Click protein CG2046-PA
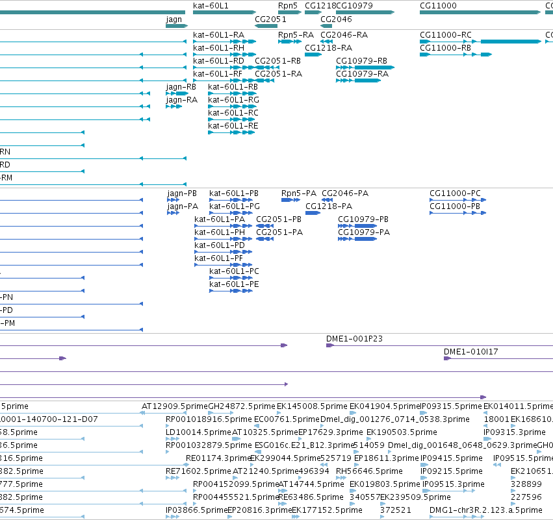The image size is (553, 520). click(345, 193)
